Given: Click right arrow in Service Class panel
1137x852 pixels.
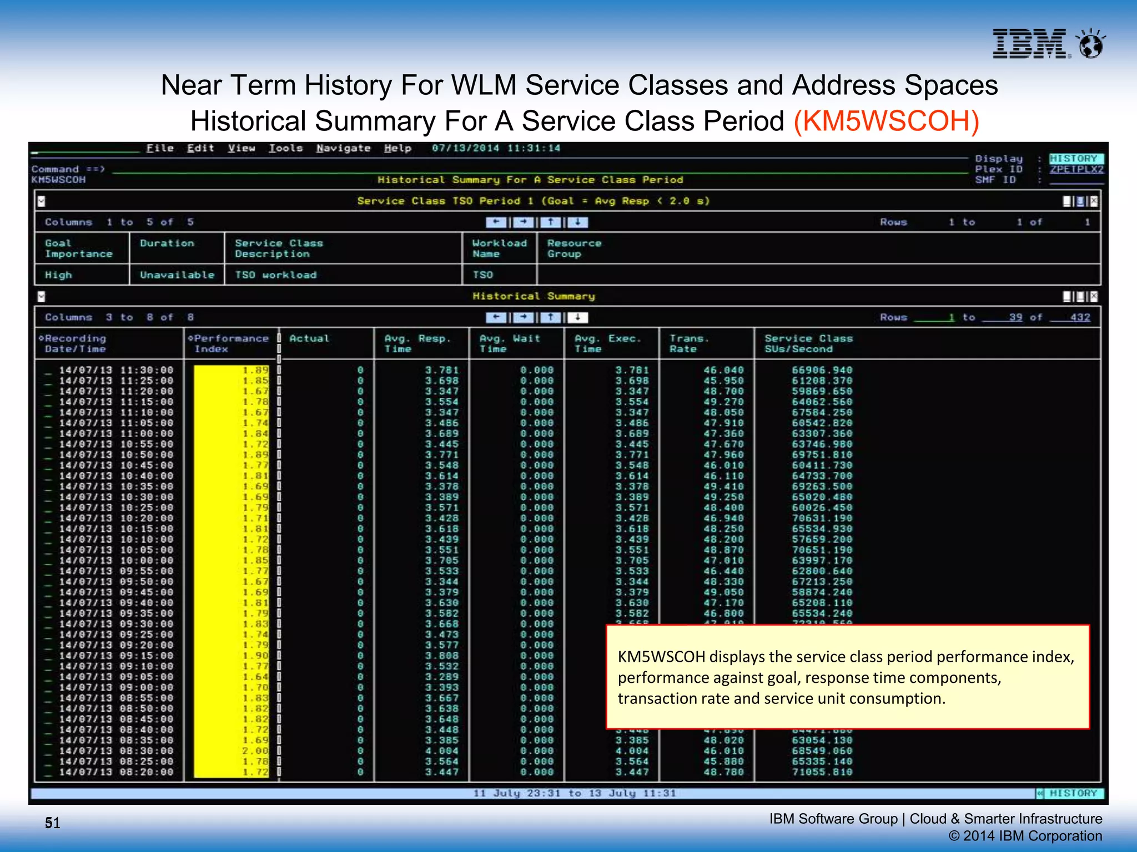Looking at the screenshot, I should 524,222.
